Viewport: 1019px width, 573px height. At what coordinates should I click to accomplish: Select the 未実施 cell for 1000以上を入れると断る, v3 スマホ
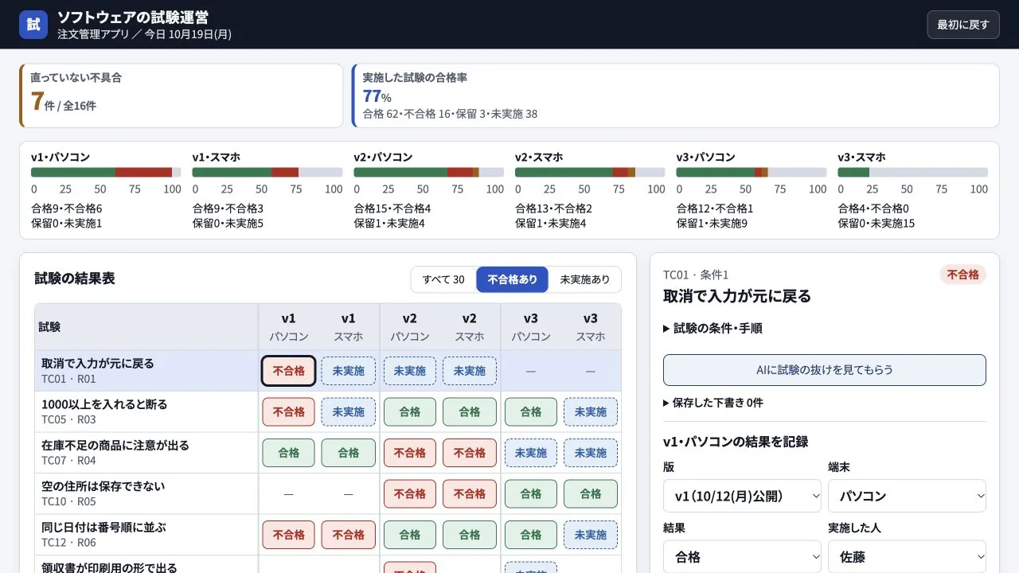[x=591, y=412]
